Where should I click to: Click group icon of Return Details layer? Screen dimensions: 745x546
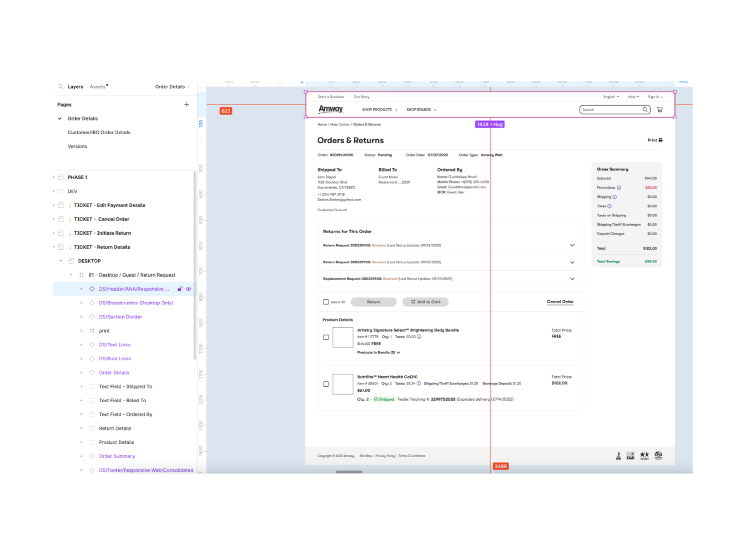pyautogui.click(x=92, y=429)
